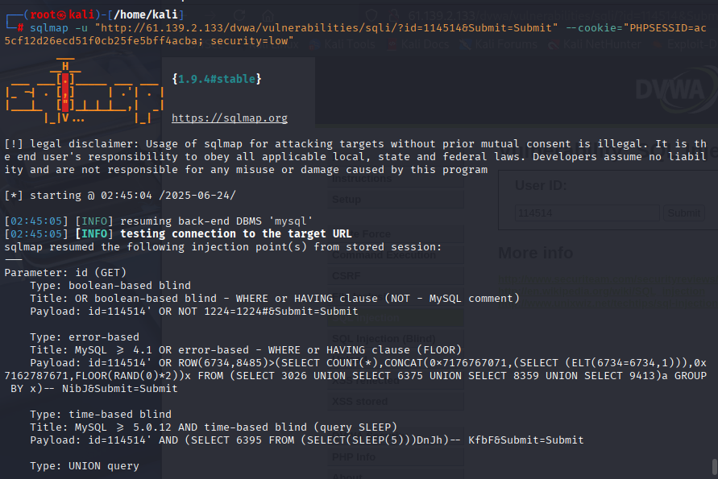Click DVWA Submit button next to User ID
Image resolution: width=718 pixels, height=479 pixels.
coord(683,213)
